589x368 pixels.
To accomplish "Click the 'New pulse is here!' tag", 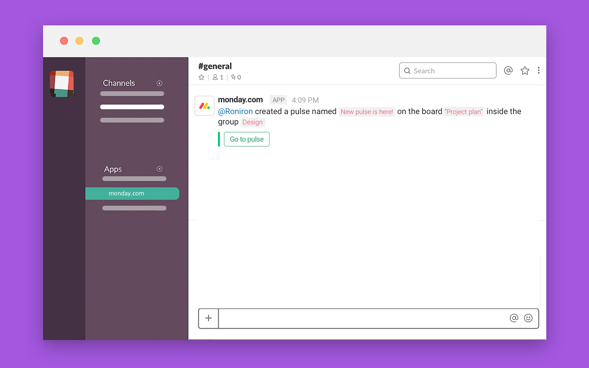I will pos(367,112).
